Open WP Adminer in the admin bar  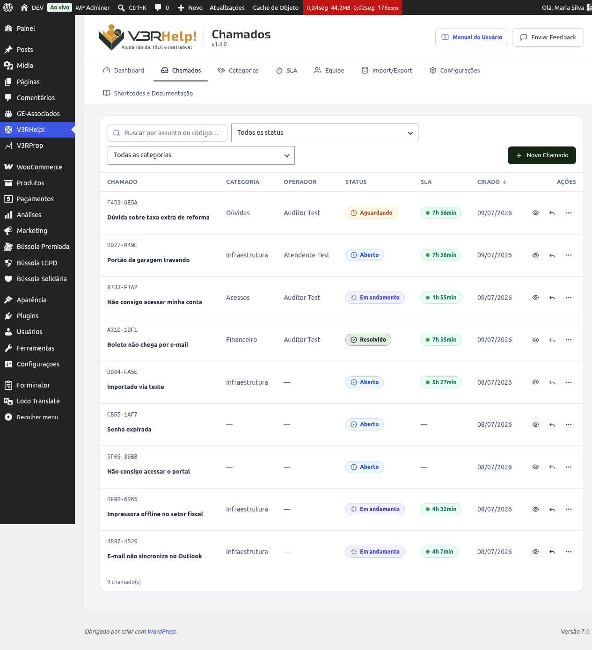[93, 7]
